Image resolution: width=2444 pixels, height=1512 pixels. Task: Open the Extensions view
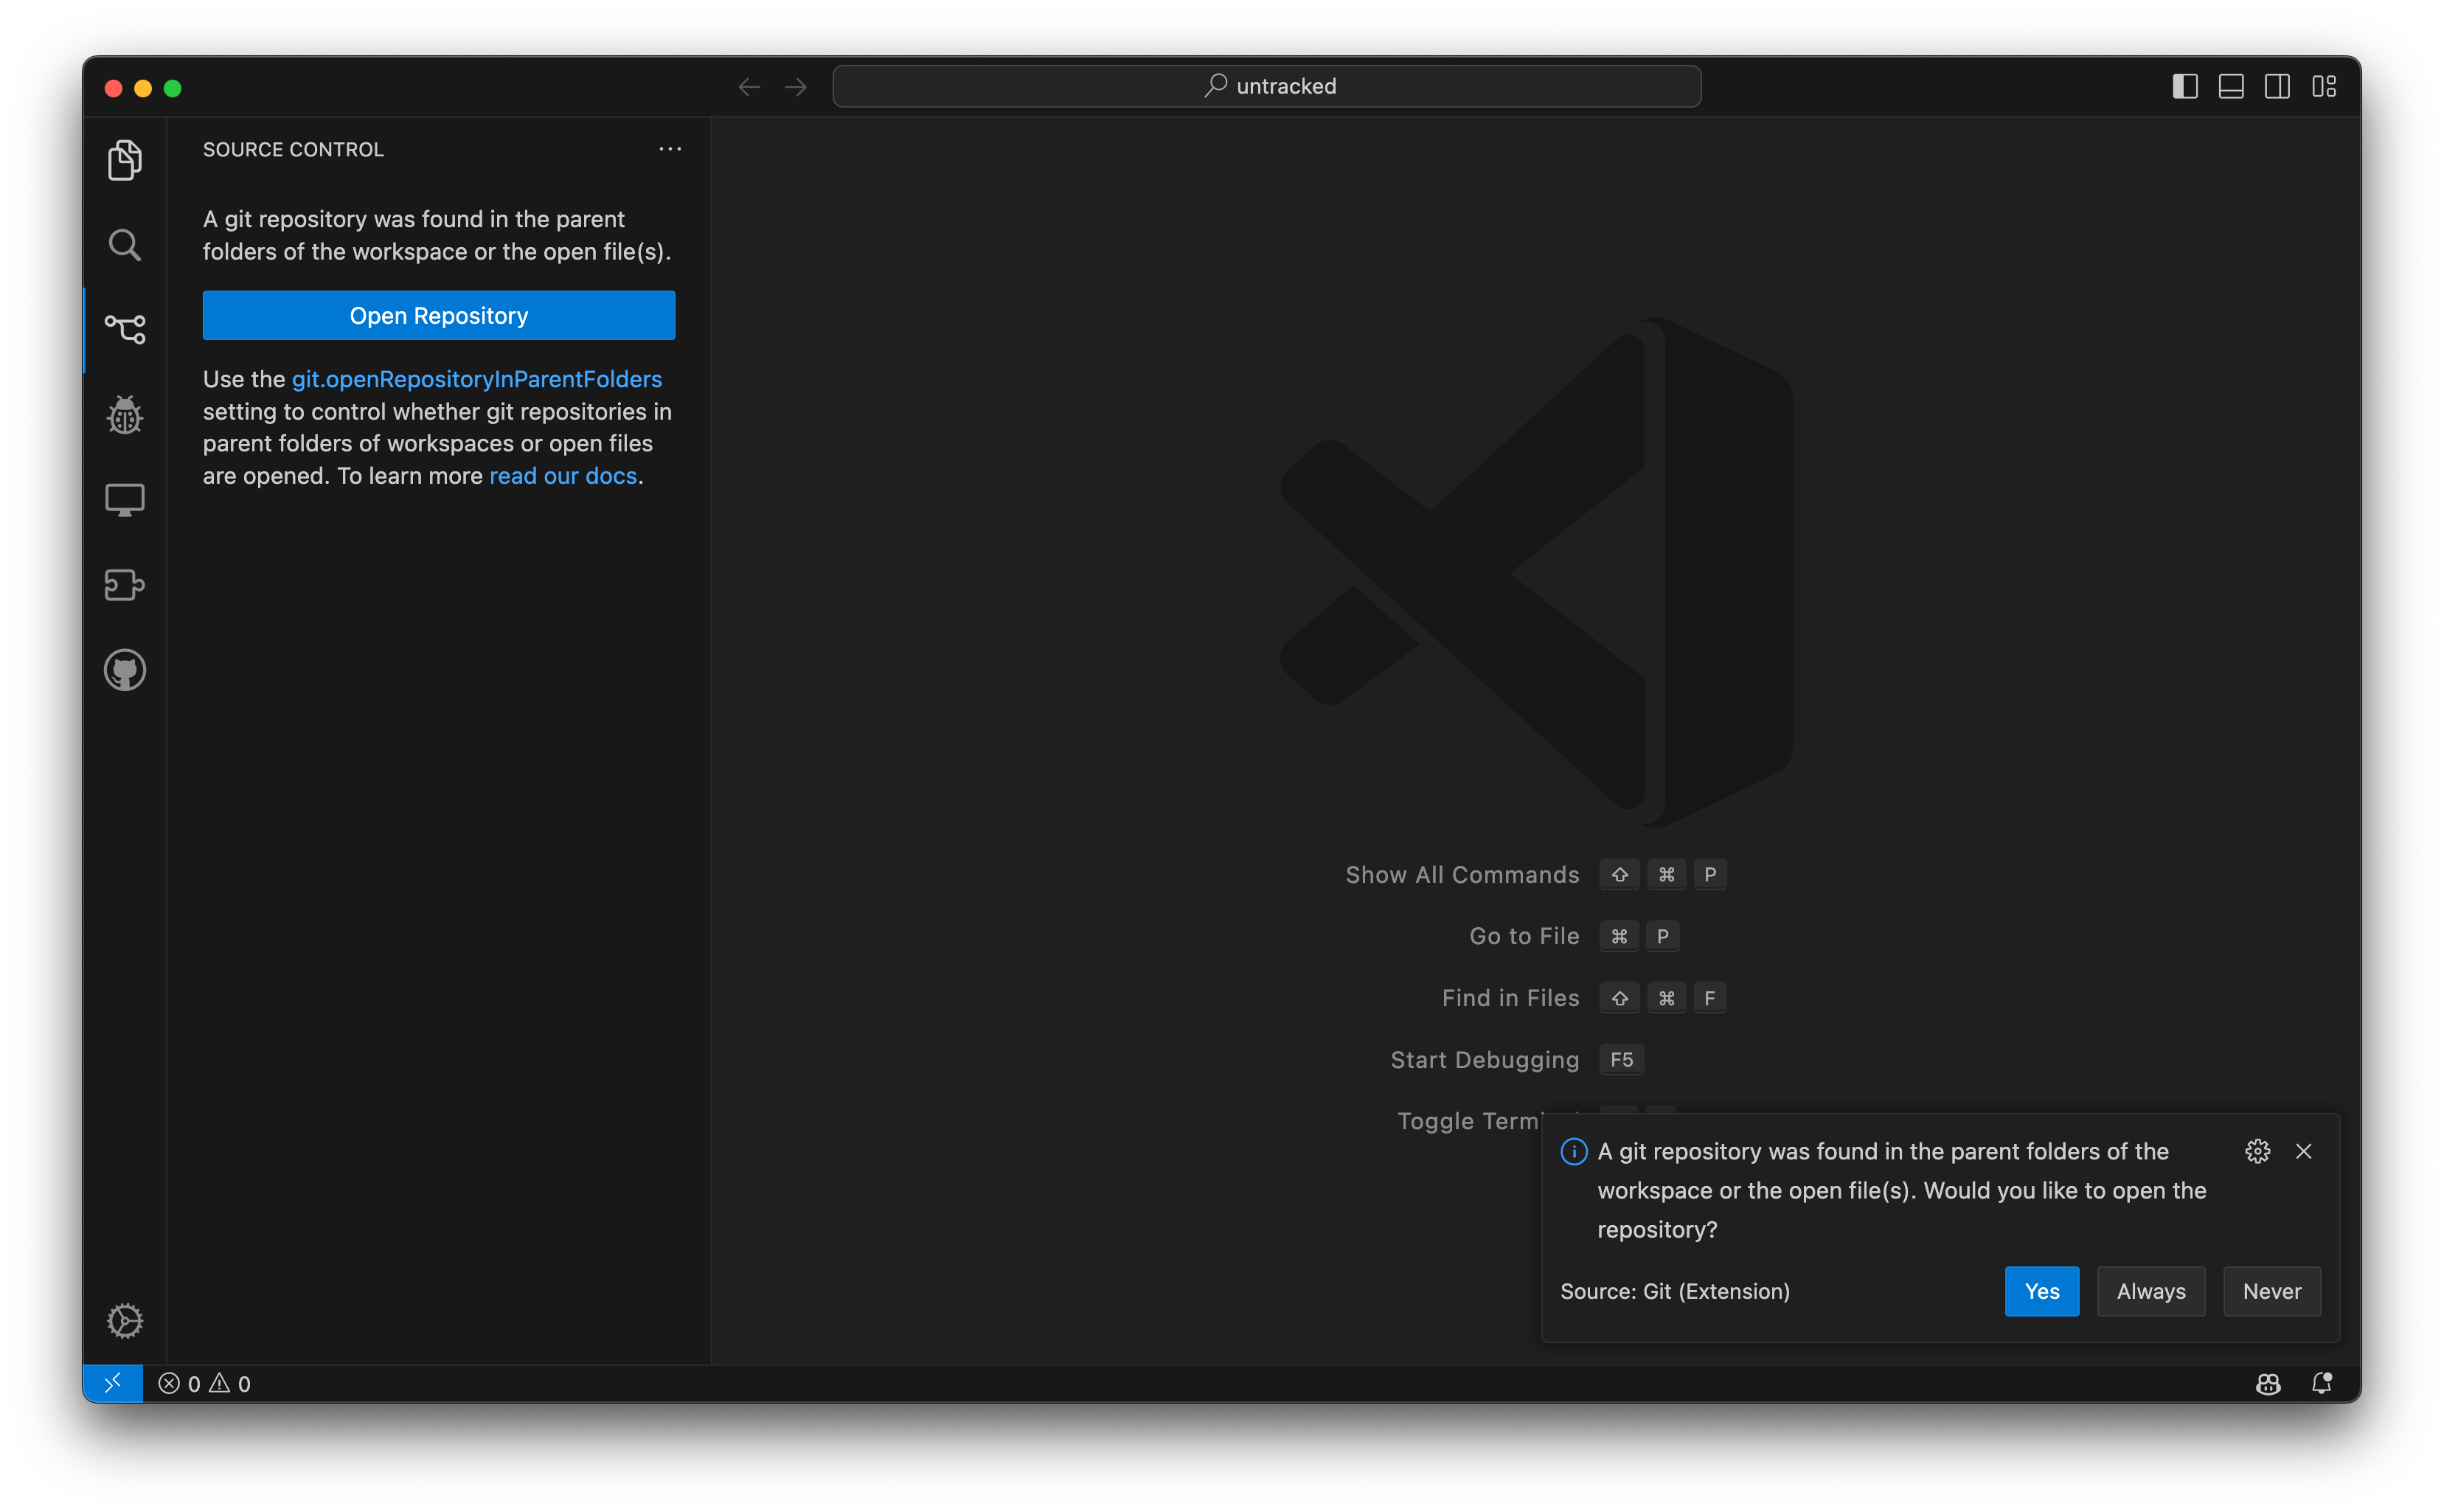[x=124, y=585]
